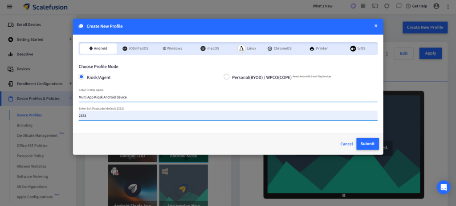Open Passcode Policy in sidebar

30,156
